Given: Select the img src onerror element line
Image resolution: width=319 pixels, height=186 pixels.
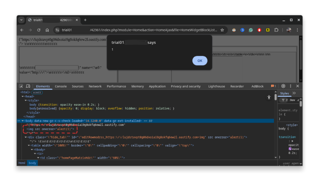Looking at the screenshot, I should pyautogui.click(x=50, y=129).
